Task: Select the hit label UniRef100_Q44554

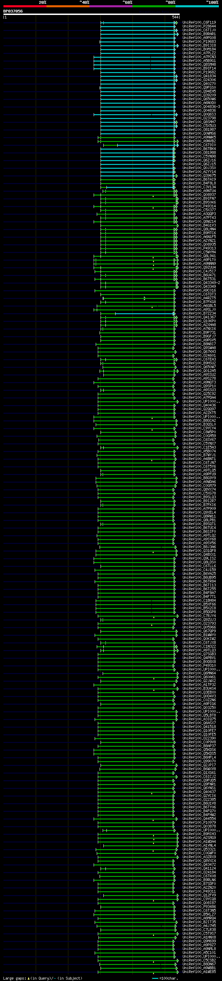Action: pyautogui.click(x=199, y=819)
